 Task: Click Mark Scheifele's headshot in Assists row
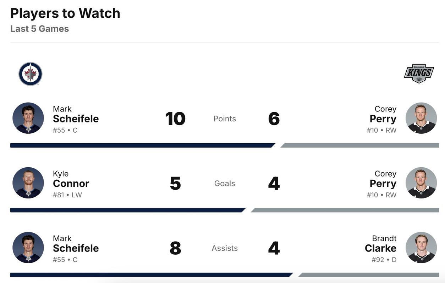(x=28, y=248)
